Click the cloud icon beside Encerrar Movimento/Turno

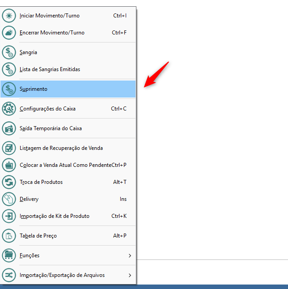pos(9,33)
